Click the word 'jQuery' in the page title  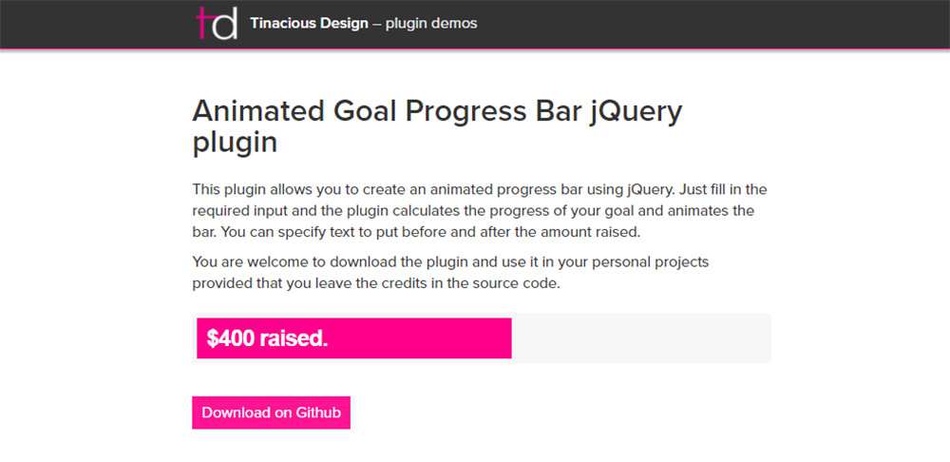pos(636,111)
